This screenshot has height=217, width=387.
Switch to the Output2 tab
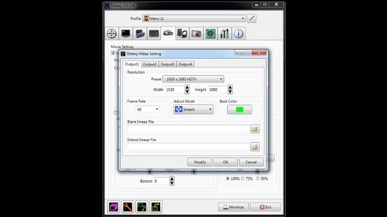(150, 64)
